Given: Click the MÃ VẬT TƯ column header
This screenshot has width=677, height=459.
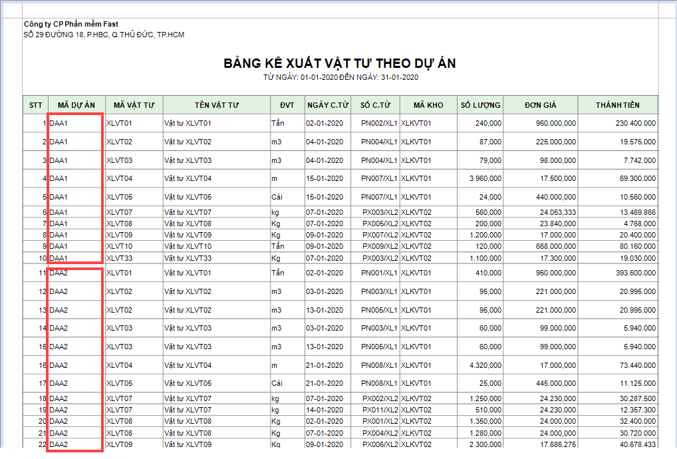Looking at the screenshot, I should pos(134,105).
